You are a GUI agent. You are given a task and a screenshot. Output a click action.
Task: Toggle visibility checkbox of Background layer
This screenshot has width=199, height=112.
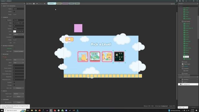tap(181, 84)
